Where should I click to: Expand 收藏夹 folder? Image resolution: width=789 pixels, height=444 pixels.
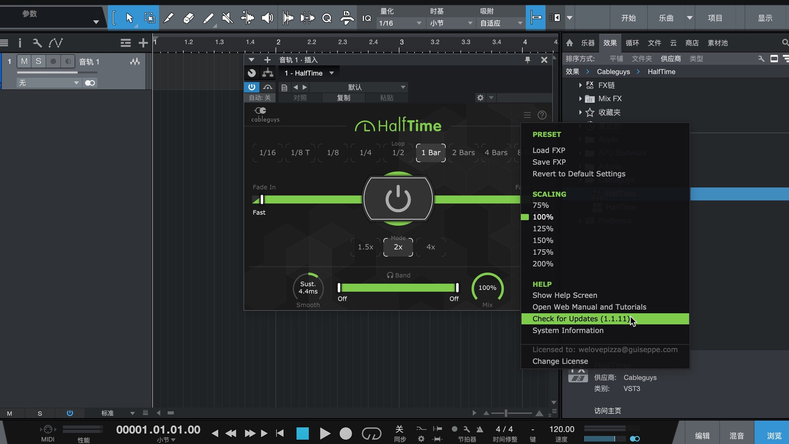[580, 112]
